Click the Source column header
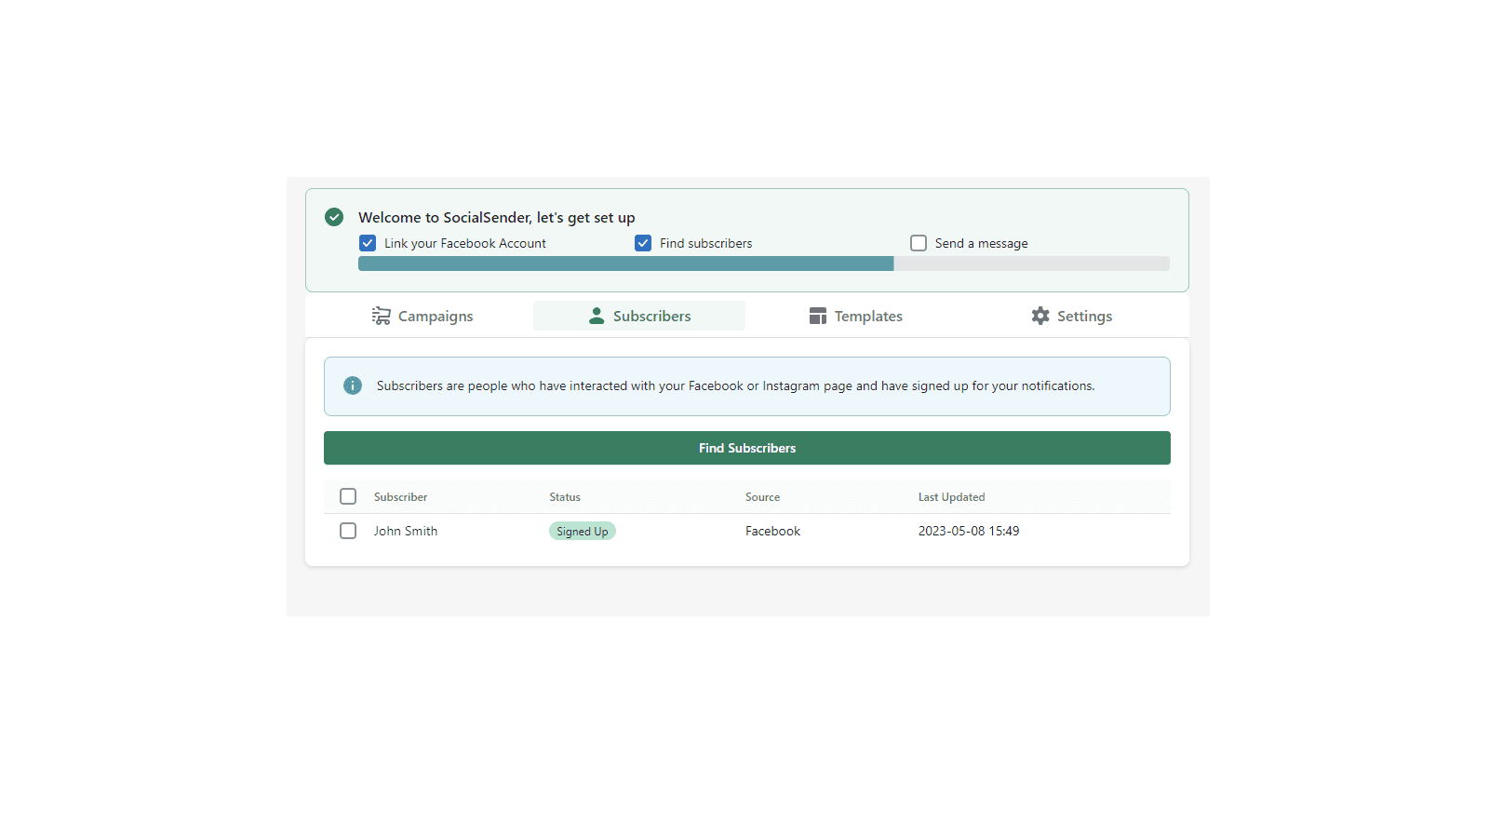The width and height of the screenshot is (1489, 838). (762, 497)
